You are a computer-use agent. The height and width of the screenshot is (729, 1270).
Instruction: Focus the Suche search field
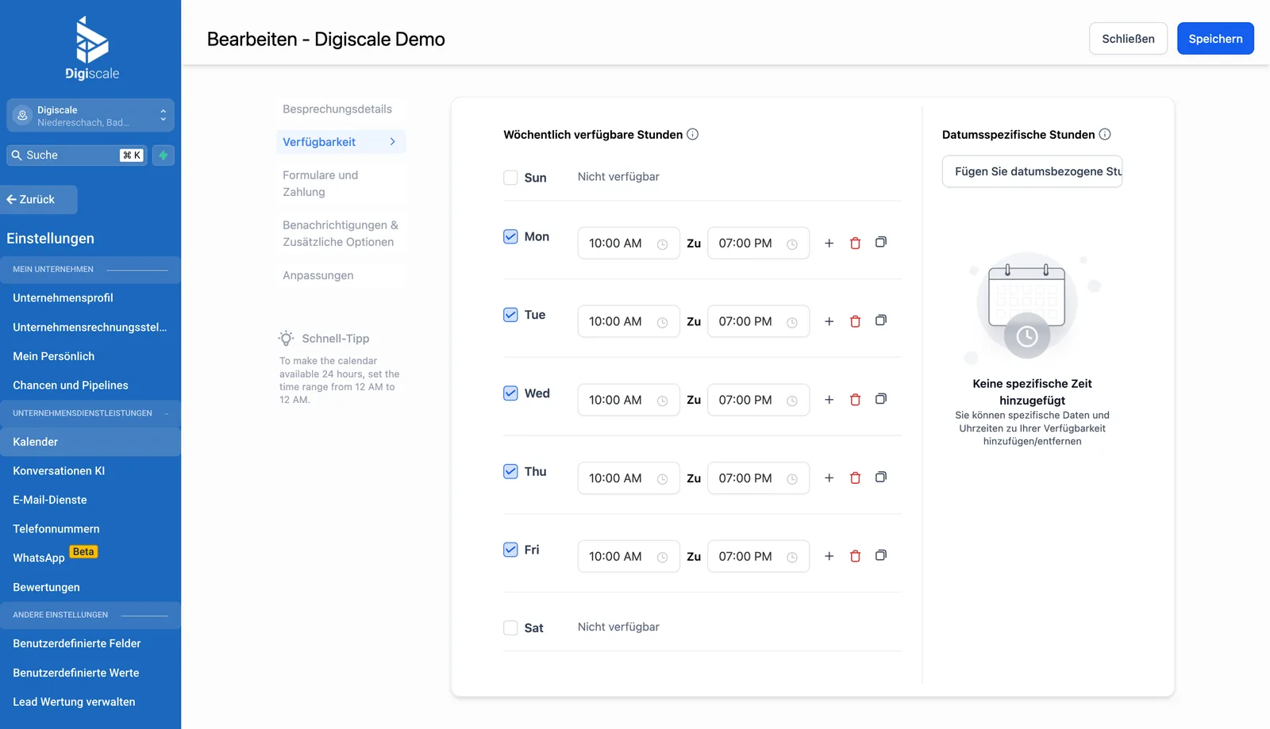(x=77, y=155)
